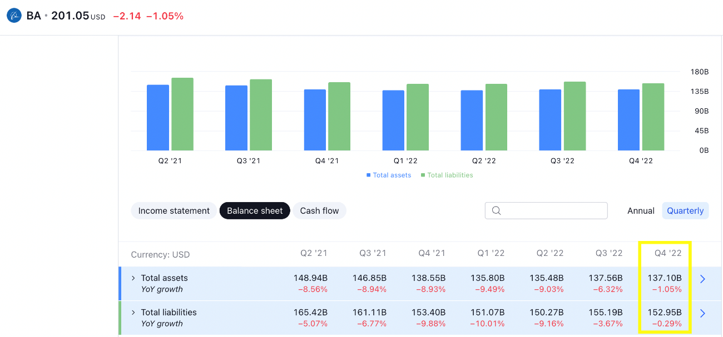Switch to Annual view
The height and width of the screenshot is (337, 723).
tap(641, 211)
